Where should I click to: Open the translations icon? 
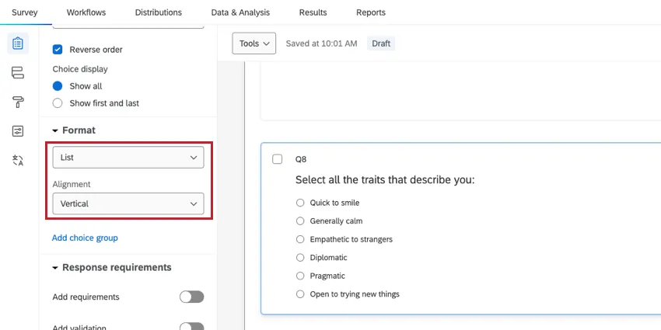pyautogui.click(x=18, y=161)
